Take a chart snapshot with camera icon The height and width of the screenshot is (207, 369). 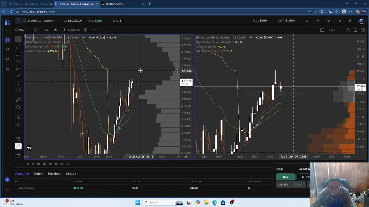(363, 30)
